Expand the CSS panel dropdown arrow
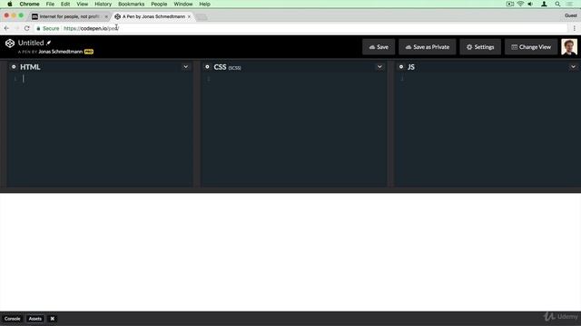The height and width of the screenshot is (326, 581). pyautogui.click(x=379, y=67)
